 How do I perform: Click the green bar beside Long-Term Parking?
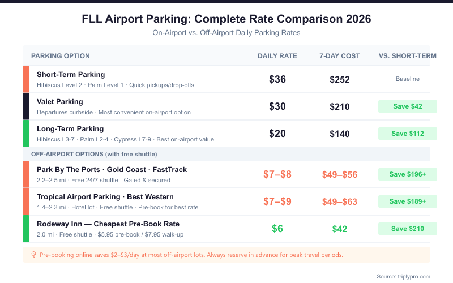[x=26, y=134]
